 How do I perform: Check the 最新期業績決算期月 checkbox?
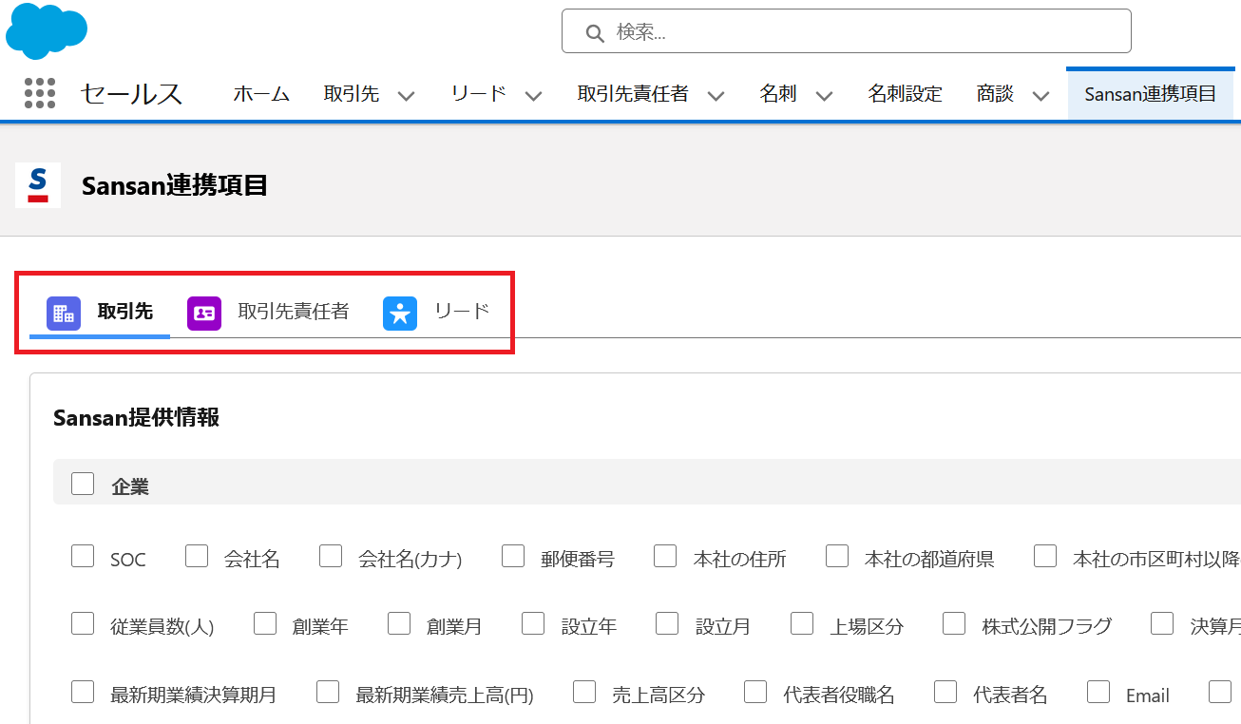click(x=83, y=692)
